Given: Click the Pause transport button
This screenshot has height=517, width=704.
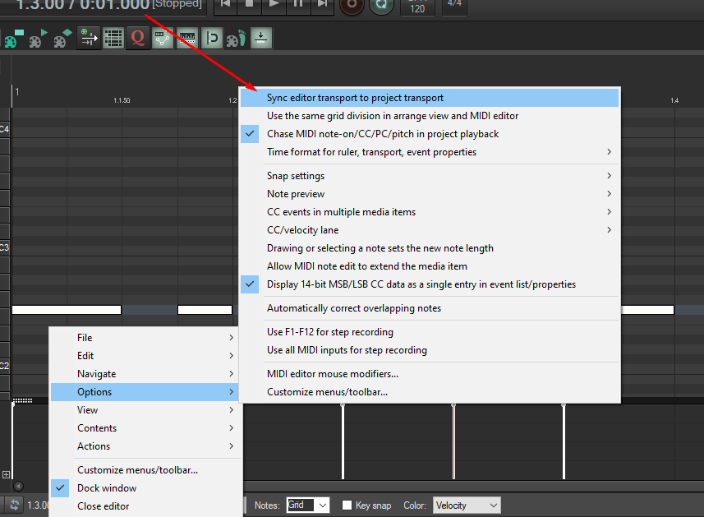Looking at the screenshot, I should [x=298, y=6].
